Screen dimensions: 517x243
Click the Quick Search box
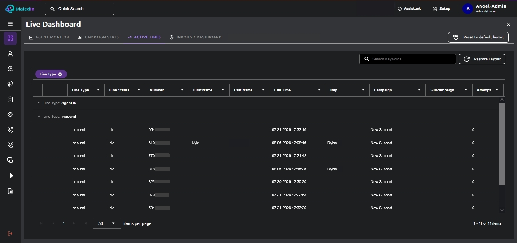[x=79, y=9]
